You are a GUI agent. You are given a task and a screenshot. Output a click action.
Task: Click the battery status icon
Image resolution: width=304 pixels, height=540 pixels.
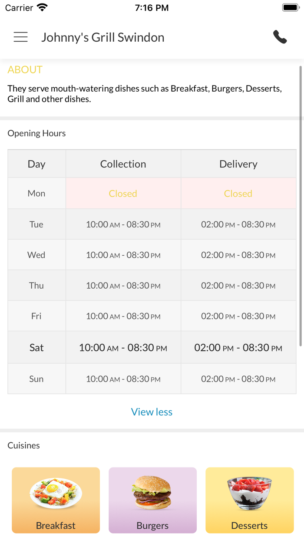(x=290, y=8)
